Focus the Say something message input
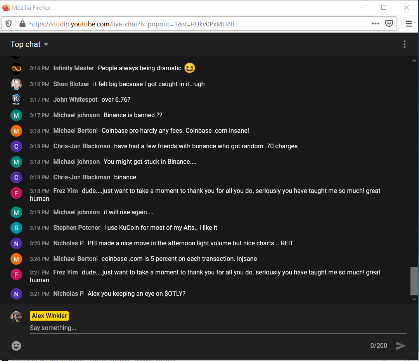Viewport: 419px width, 361px height. click(x=217, y=328)
